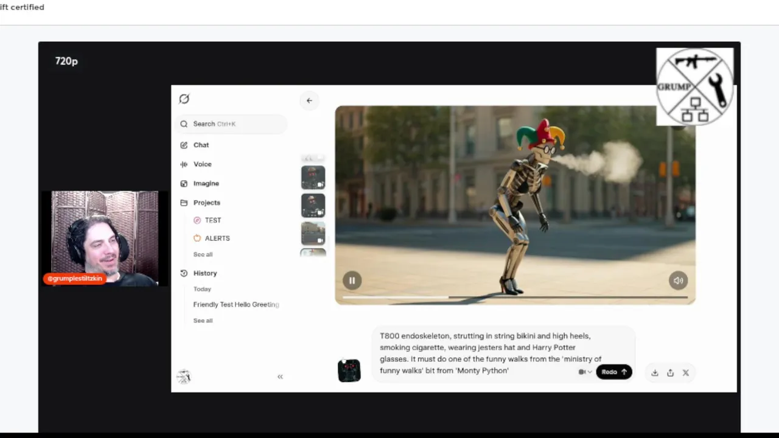Select the third video thumbnail in strip
The width and height of the screenshot is (779, 438).
click(x=313, y=234)
